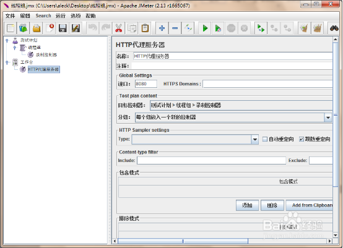Click the Toggle enable/disable icon
This screenshot has height=248, width=343.
point(188,28)
